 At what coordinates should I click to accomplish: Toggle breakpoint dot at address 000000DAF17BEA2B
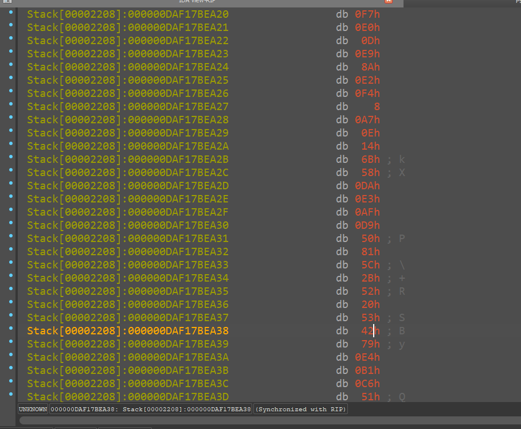coord(11,158)
